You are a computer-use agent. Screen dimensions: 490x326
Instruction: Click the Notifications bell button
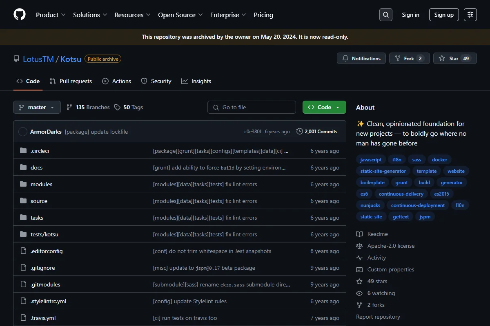point(361,59)
